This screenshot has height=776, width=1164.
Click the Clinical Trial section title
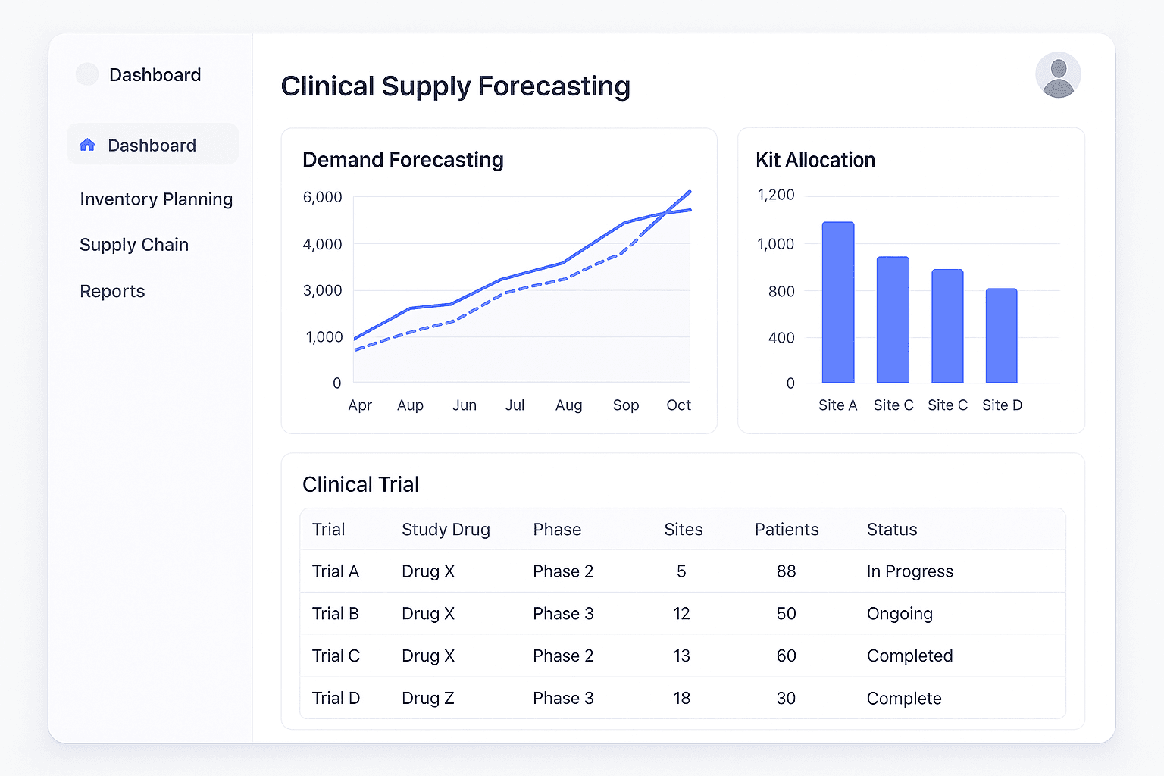(361, 484)
